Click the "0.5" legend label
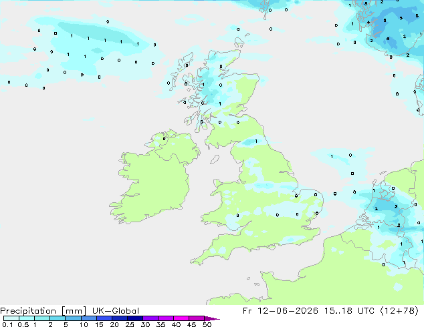This screenshot has width=424, height=327. [23, 324]
